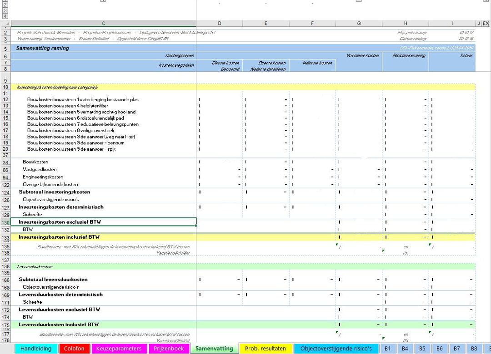This screenshot has width=491, height=354.
Task: Show outline level 2 columns
Action: tap(5, 5)
